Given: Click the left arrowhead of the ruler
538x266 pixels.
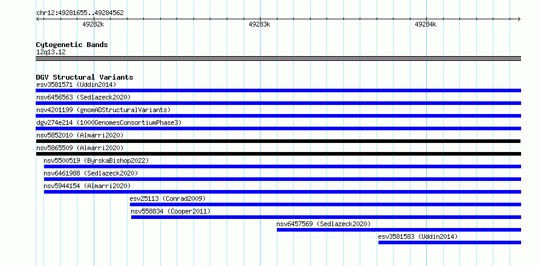Looking at the screenshot, I should coord(37,19).
